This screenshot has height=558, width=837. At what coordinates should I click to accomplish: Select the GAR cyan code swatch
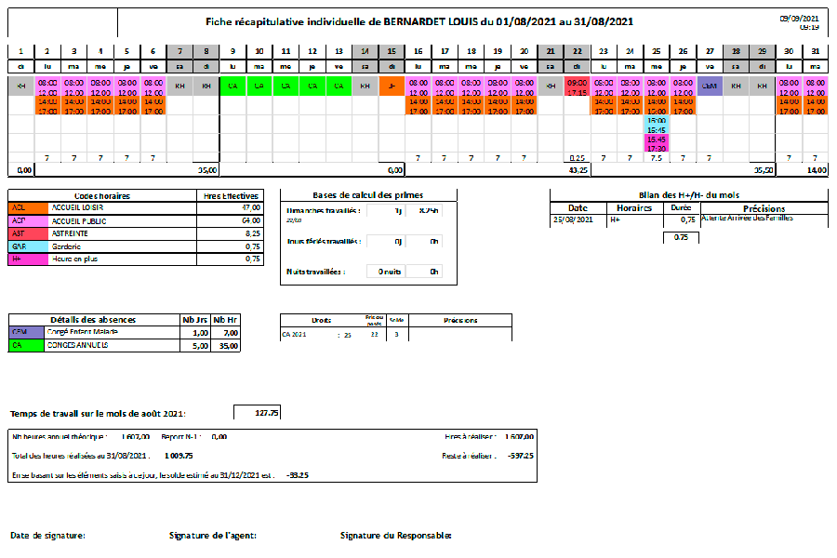(28, 246)
